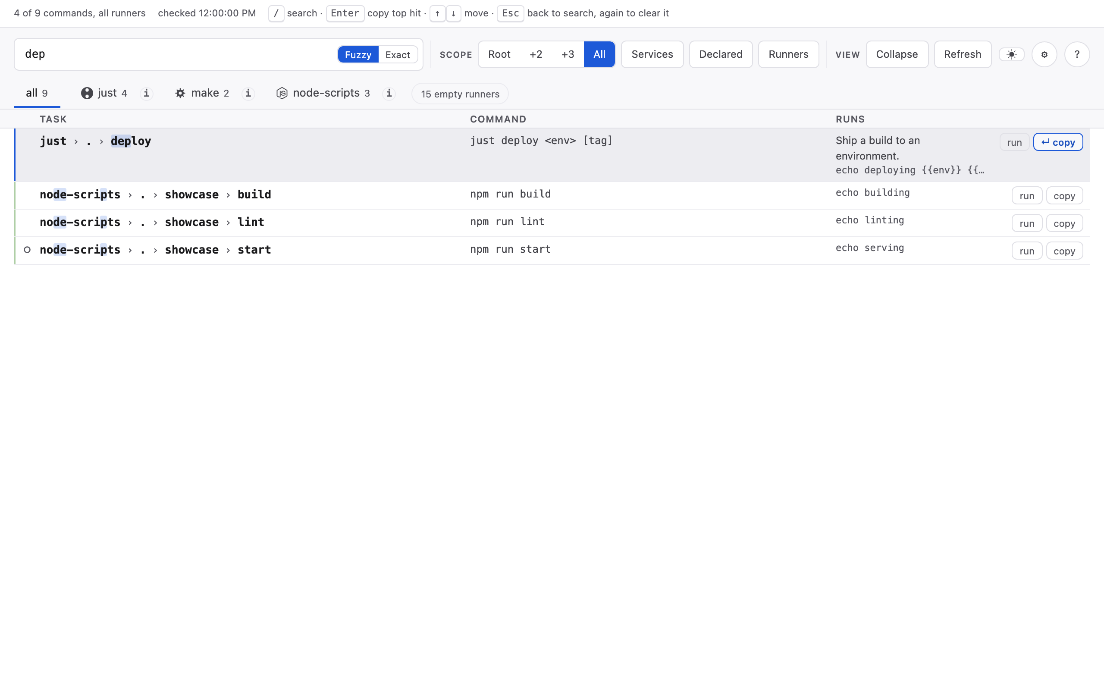
Task: Toggle the Services filter
Action: [652, 54]
